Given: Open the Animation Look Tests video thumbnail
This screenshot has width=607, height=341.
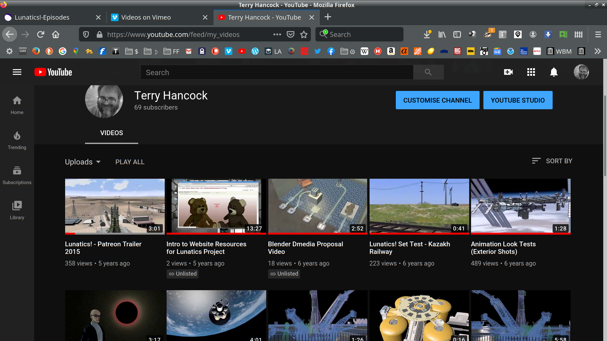Looking at the screenshot, I should 520,206.
